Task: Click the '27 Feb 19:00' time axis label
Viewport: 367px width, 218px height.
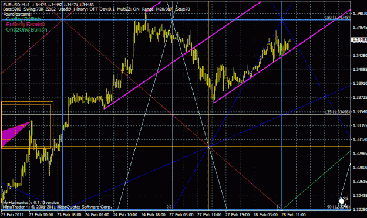Action: point(237,214)
